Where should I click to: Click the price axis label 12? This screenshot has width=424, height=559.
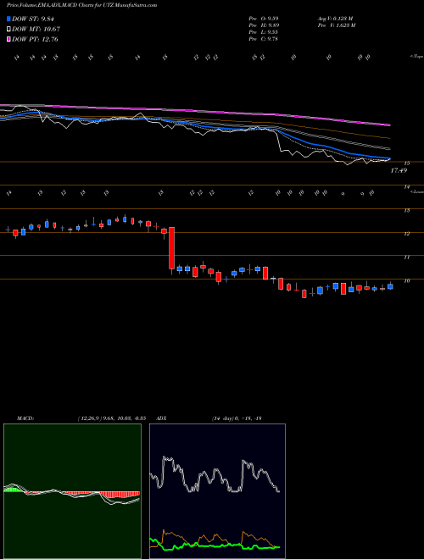pyautogui.click(x=406, y=234)
